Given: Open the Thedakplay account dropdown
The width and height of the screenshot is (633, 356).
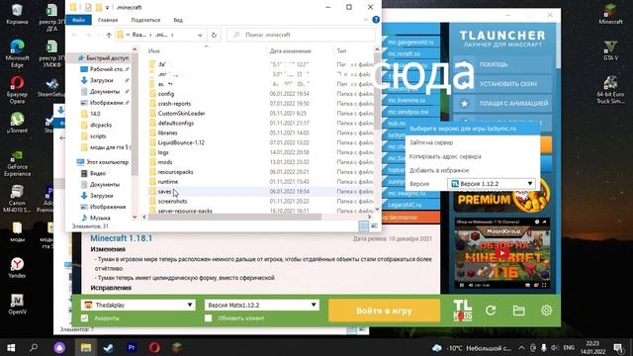Looking at the screenshot, I should 138,305.
